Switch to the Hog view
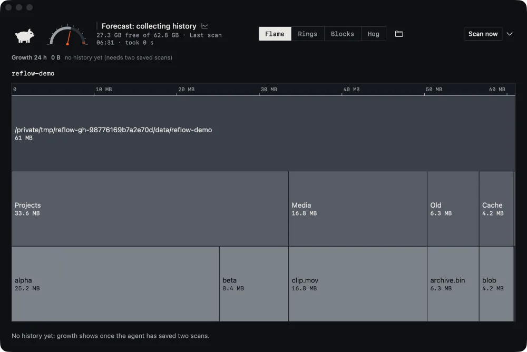 (x=374, y=34)
